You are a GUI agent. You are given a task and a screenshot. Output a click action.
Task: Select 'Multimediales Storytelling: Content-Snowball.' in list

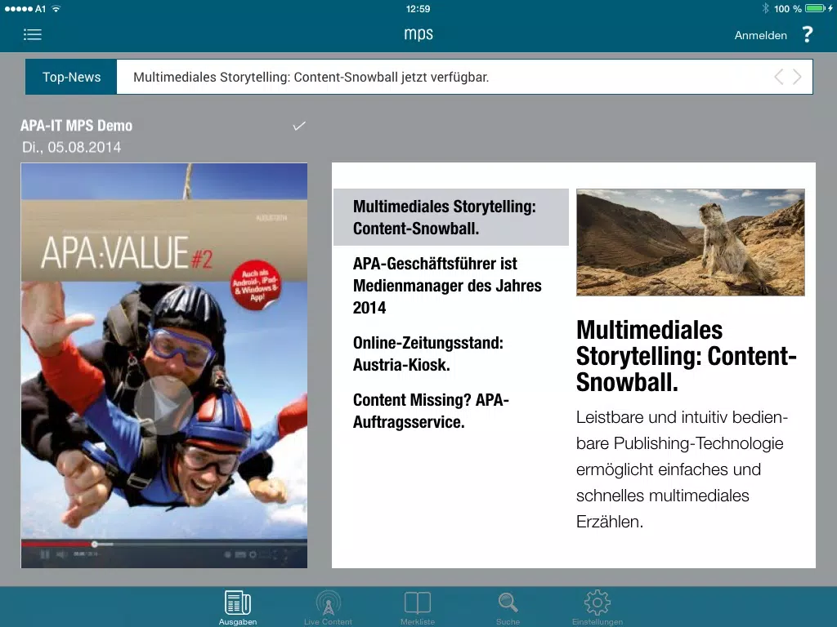(451, 217)
